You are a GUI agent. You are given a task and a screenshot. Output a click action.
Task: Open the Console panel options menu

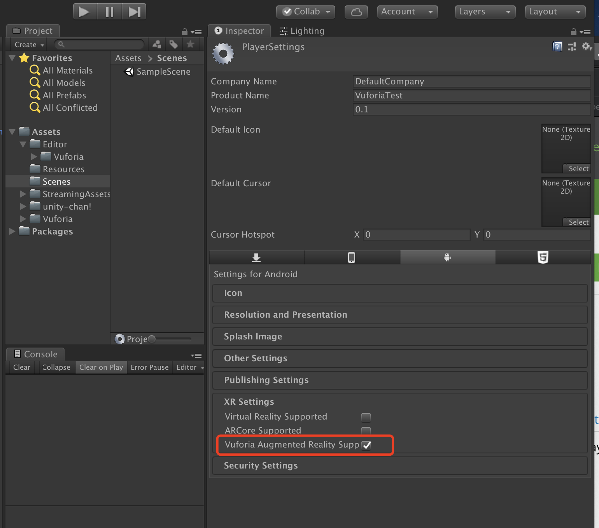point(196,356)
